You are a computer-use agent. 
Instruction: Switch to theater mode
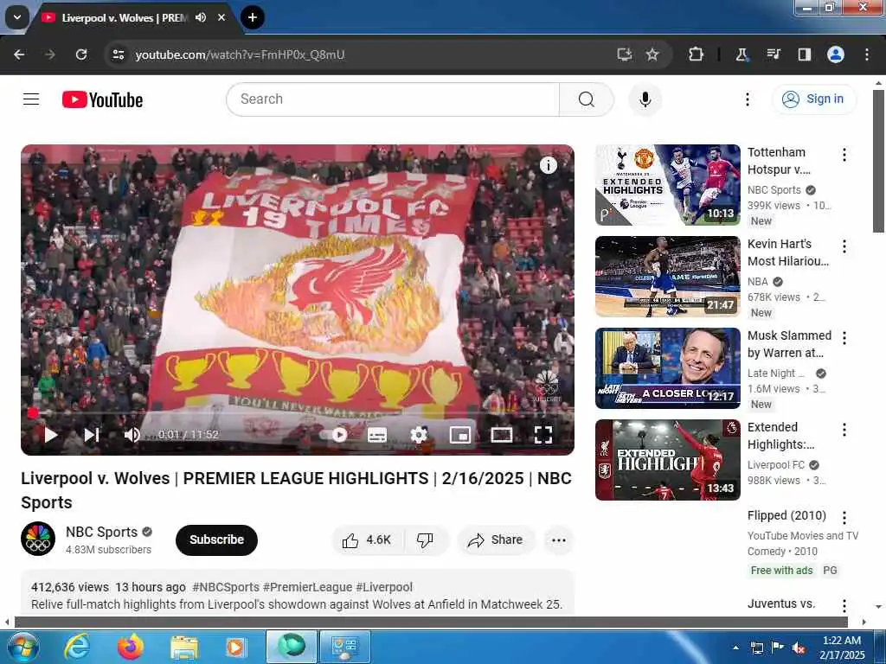[502, 435]
